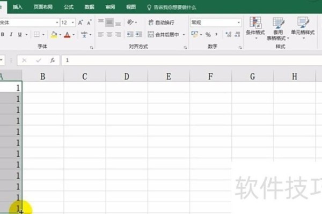Switch to the 视图 tab
Screen dimensions: 322x214
(131, 7)
